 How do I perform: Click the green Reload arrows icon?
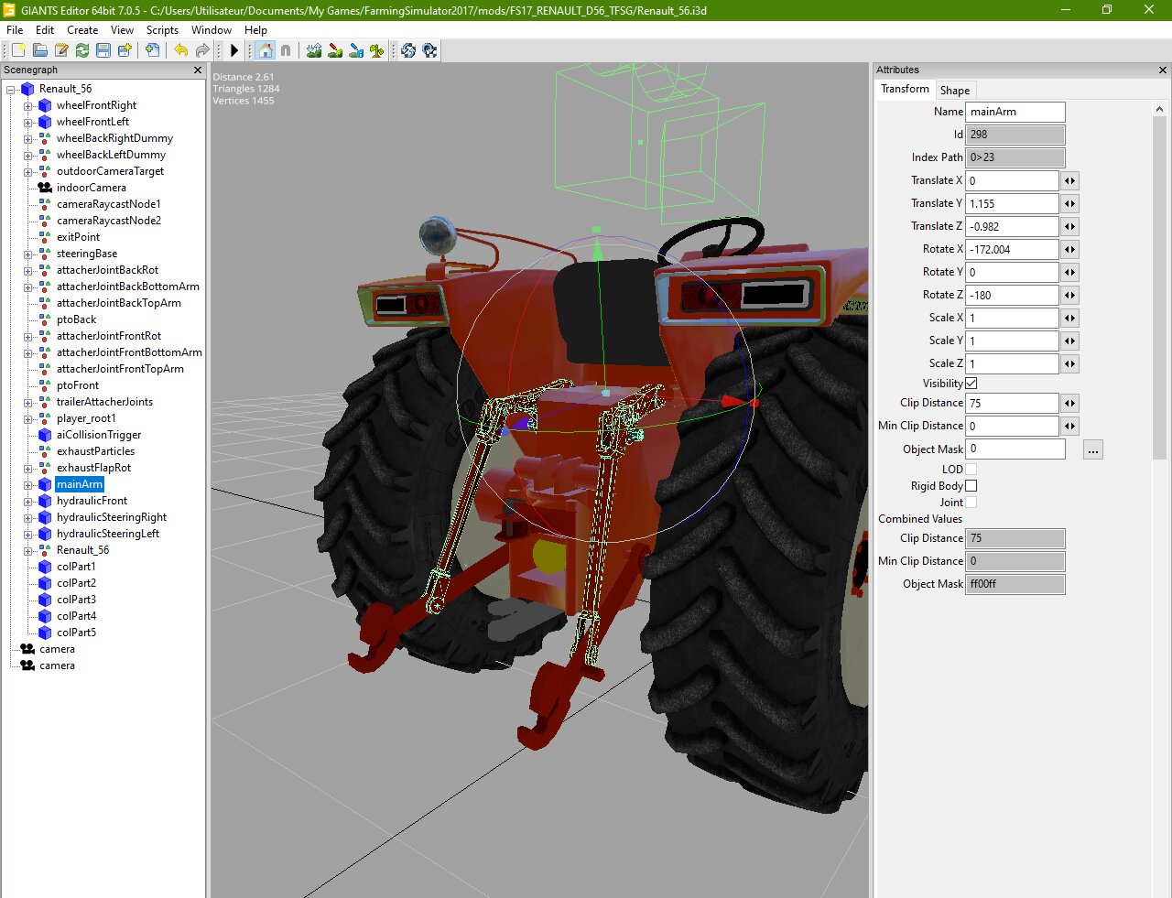pos(82,50)
